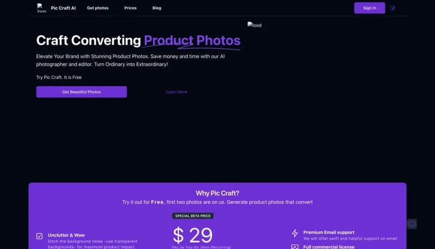Click the Pic Craft AI brand name
Screen dimensions: 435x249
tap(63, 8)
